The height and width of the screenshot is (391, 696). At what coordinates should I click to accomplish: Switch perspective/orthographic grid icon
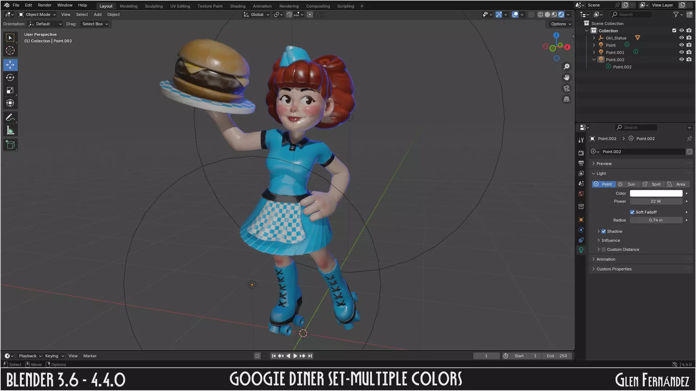tap(567, 99)
